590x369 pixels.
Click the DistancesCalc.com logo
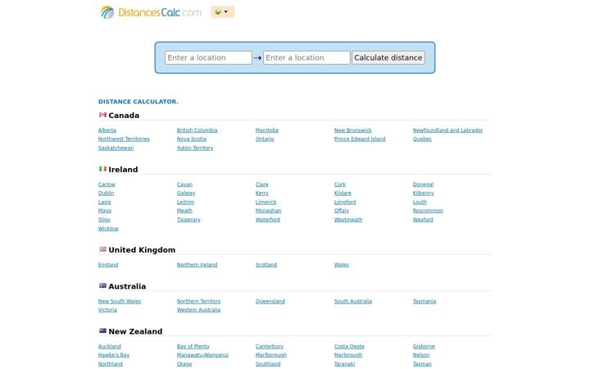click(150, 12)
